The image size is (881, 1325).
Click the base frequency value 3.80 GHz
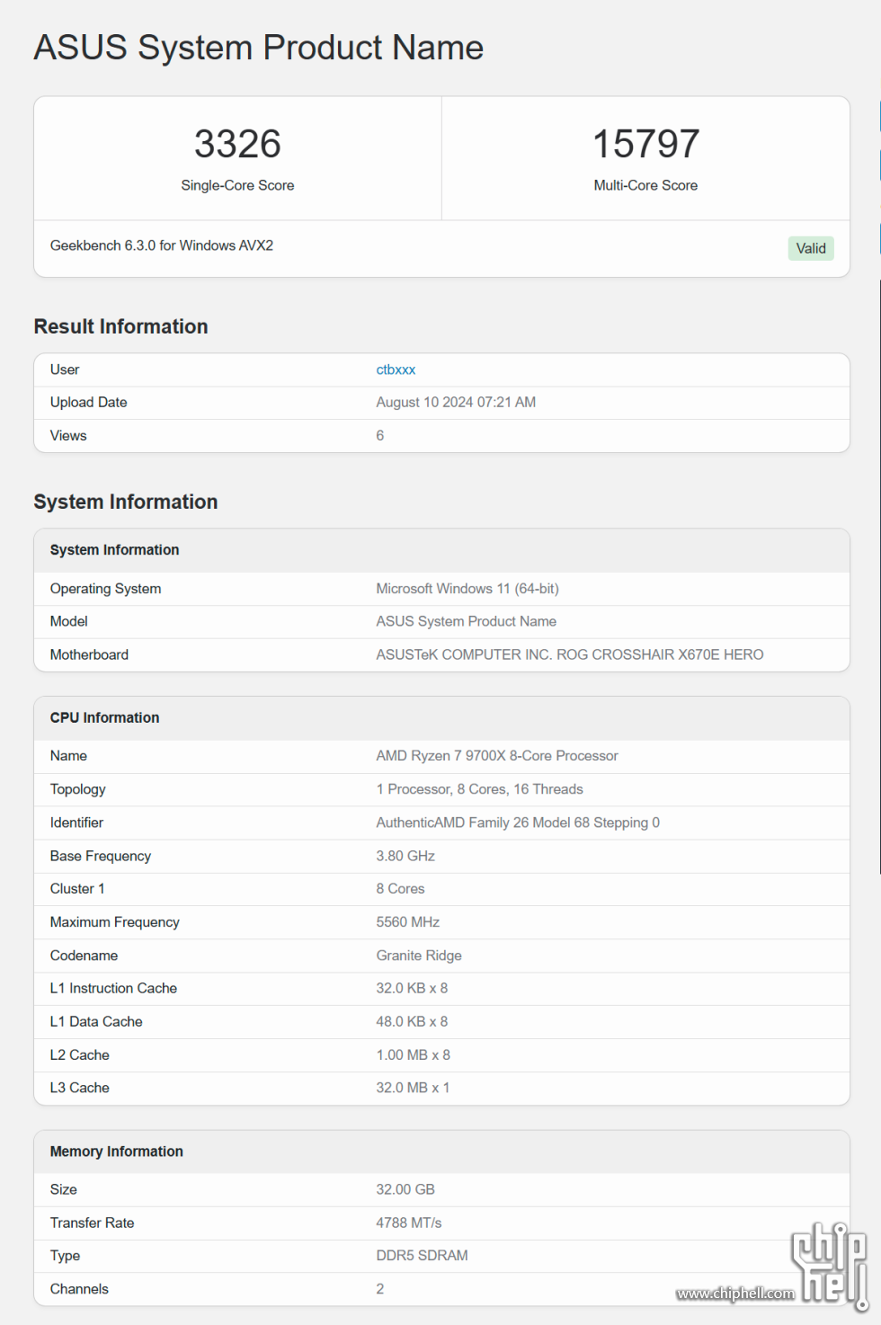(405, 856)
